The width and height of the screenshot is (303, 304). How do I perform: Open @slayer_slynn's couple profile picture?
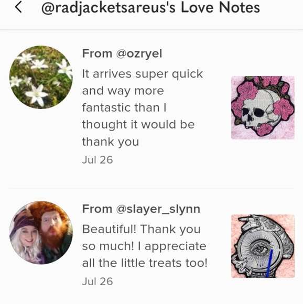click(x=41, y=233)
